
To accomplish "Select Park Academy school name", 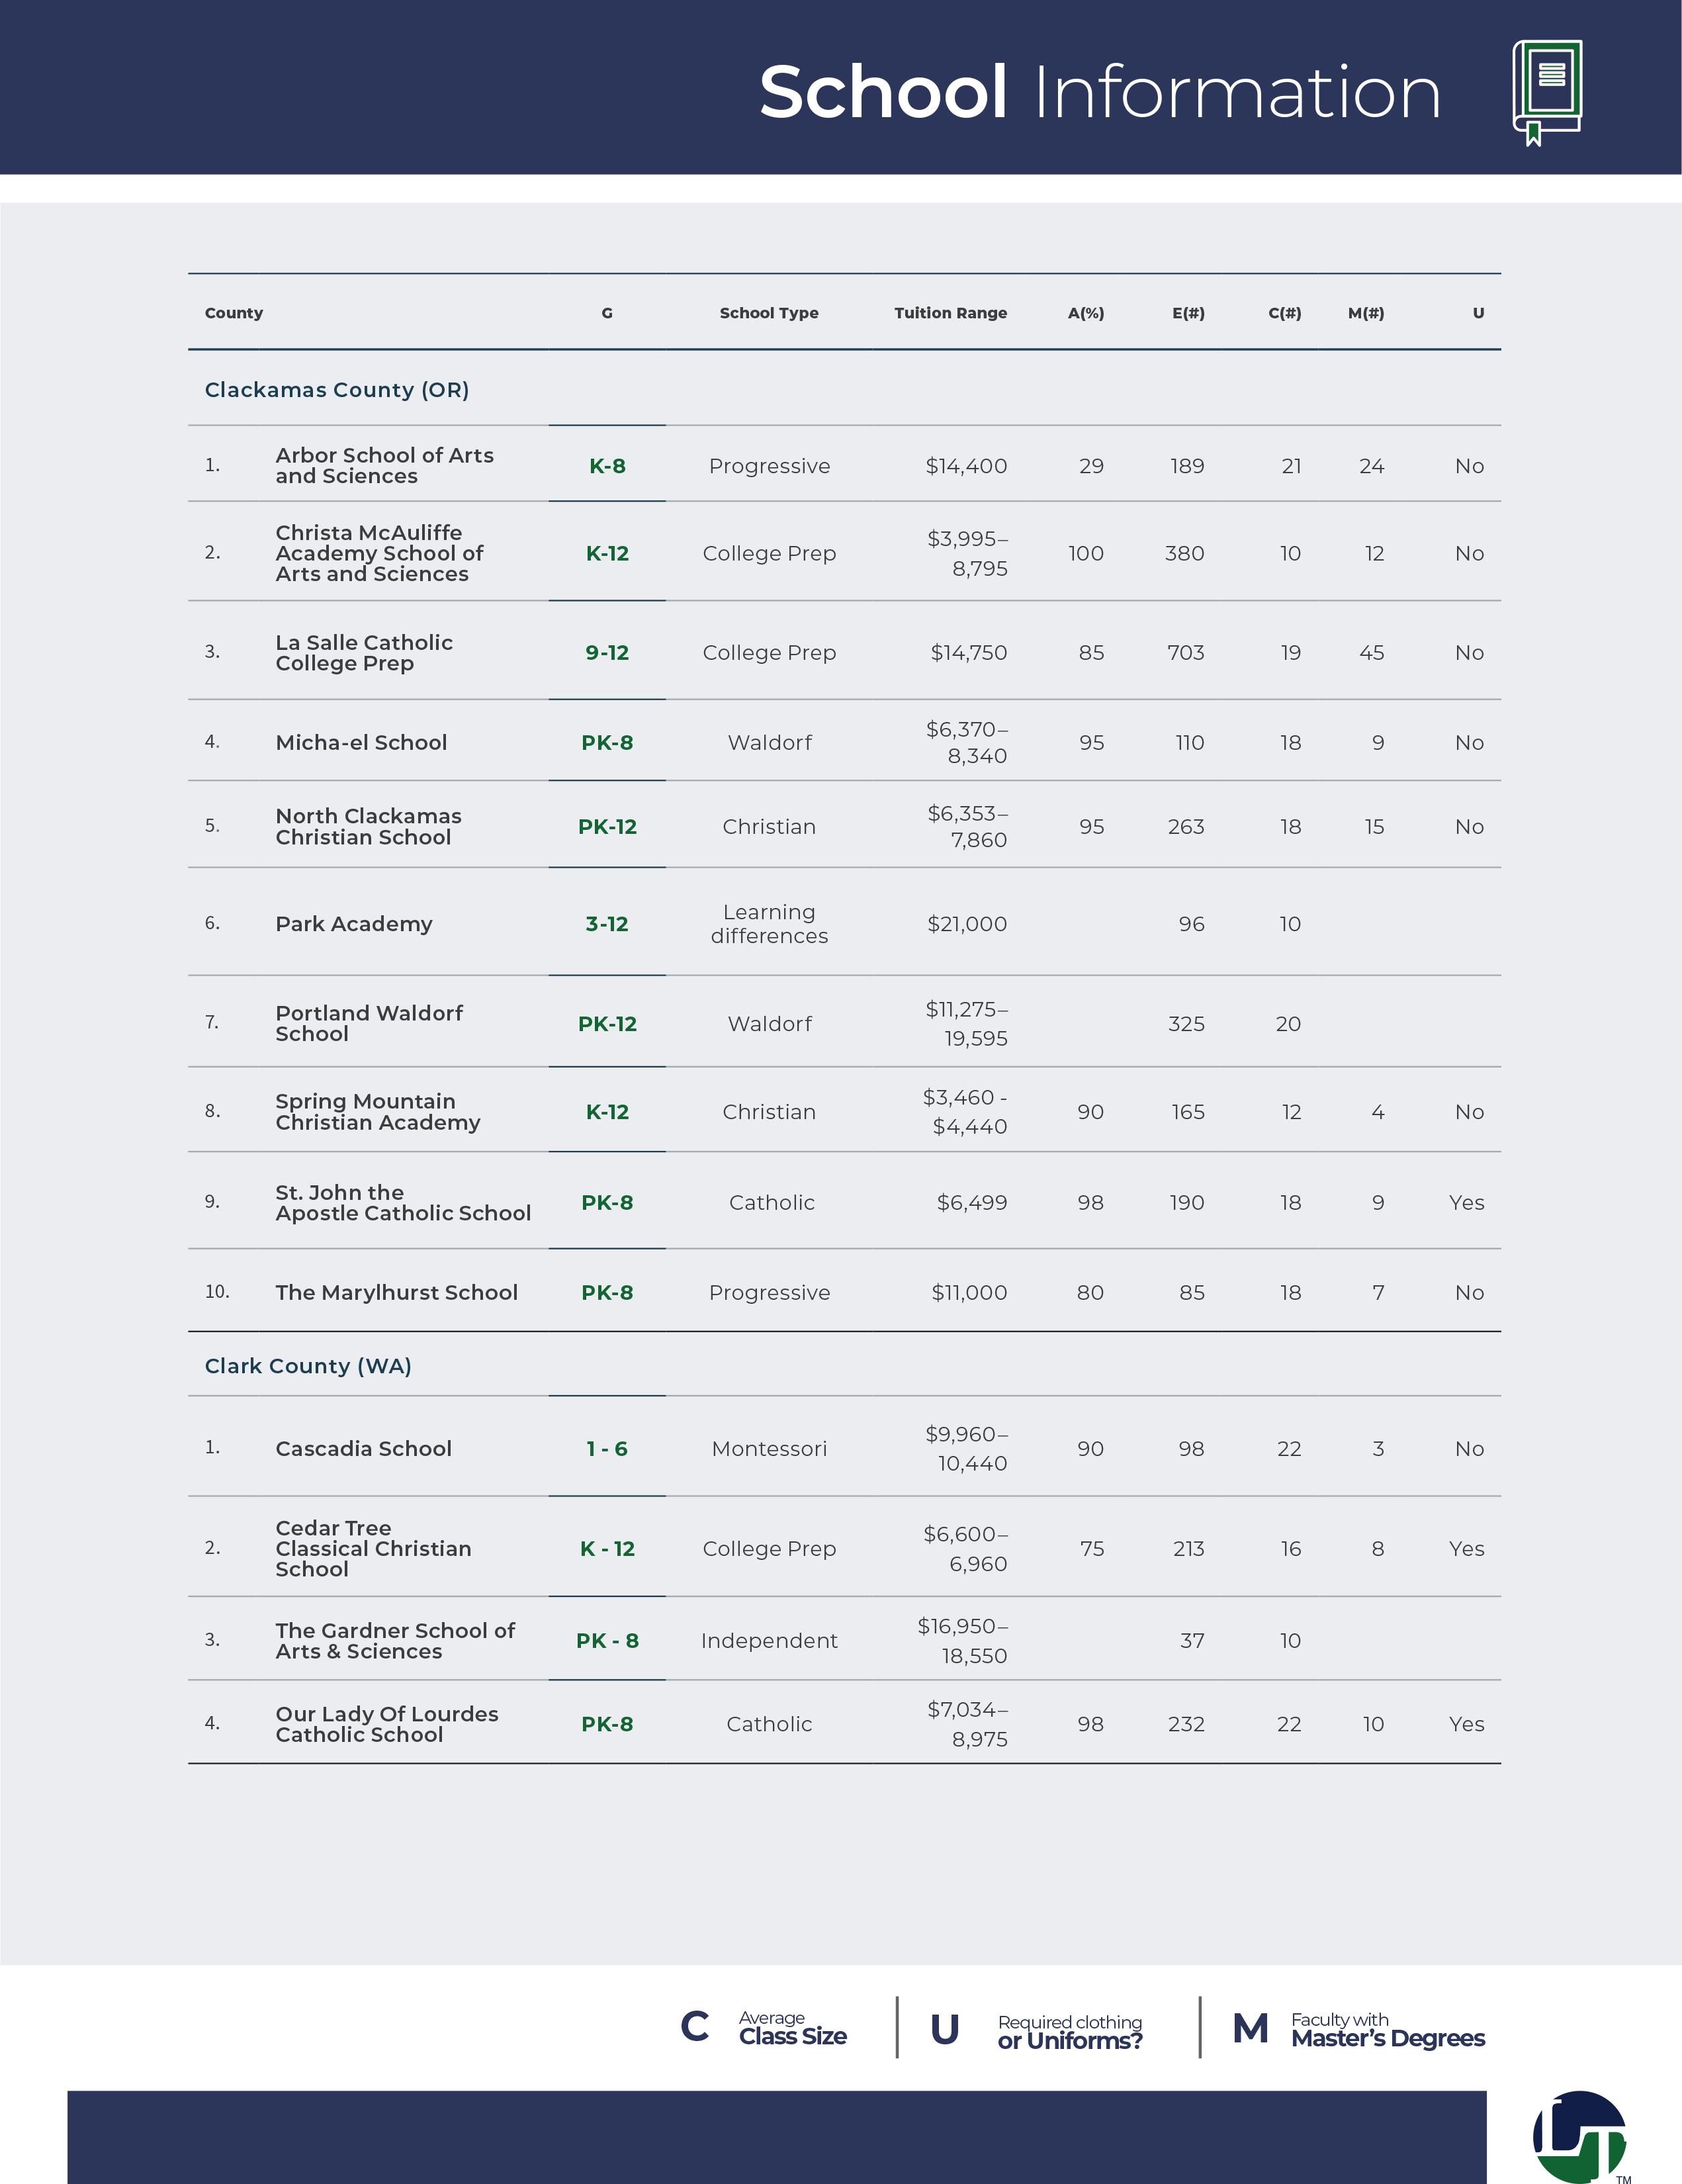I will pos(354,924).
